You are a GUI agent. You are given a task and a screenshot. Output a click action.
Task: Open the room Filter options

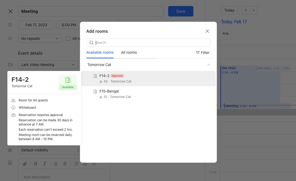203,53
